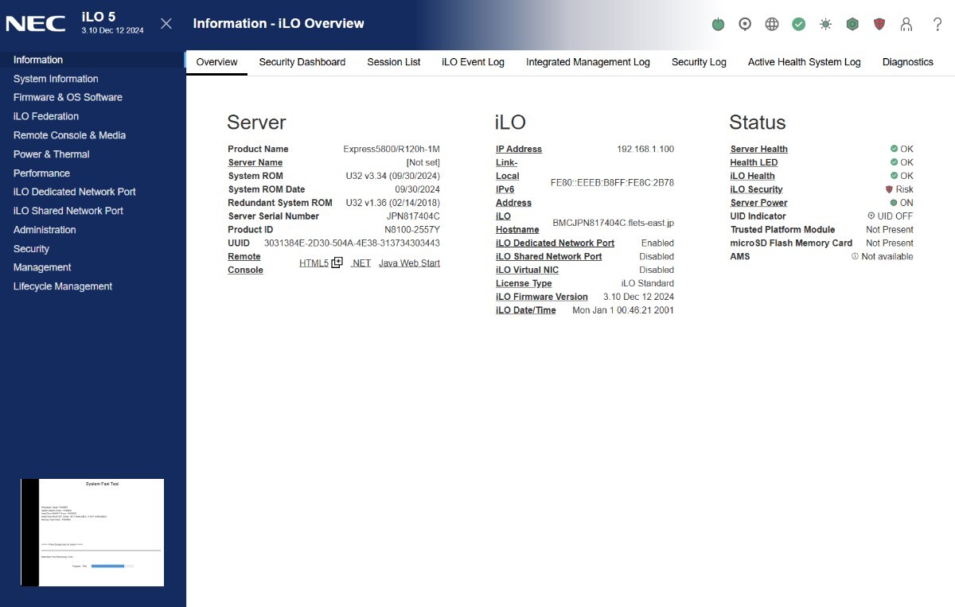Open the Security Dashboard tab
Screen dimensions: 955x607
tap(302, 62)
